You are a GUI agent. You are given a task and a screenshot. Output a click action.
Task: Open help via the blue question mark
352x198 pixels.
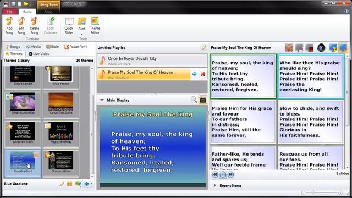(x=346, y=11)
